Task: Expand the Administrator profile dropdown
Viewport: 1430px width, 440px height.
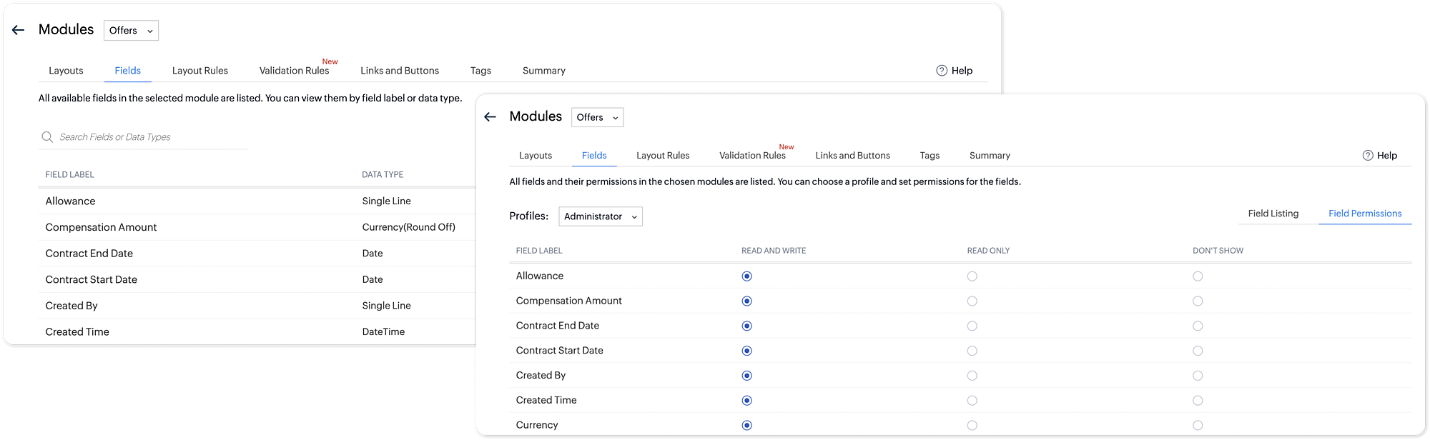Action: click(600, 216)
